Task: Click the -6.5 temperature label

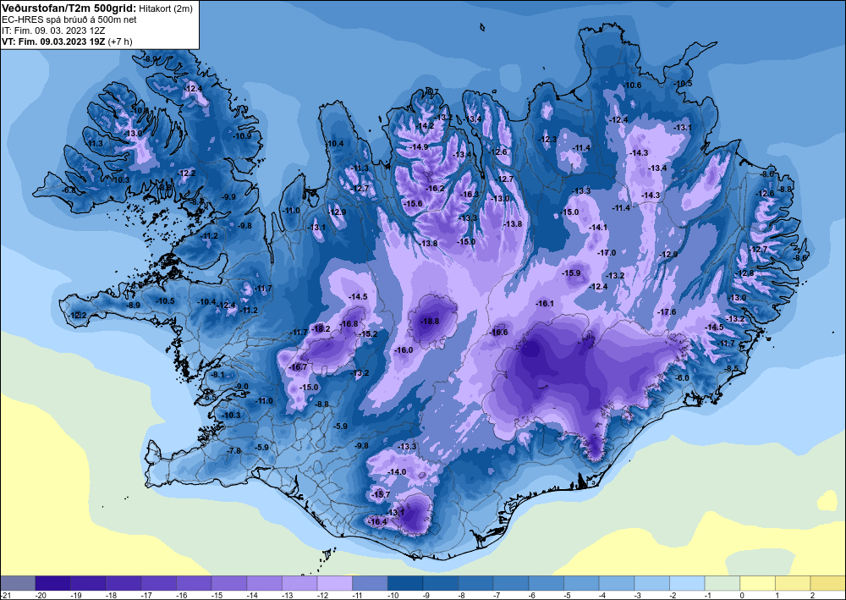Action: pos(209,398)
